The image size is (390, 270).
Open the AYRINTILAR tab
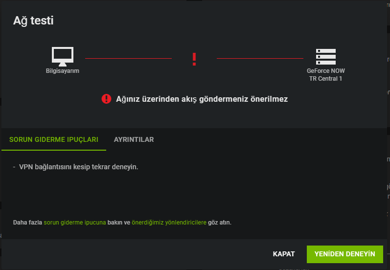tap(134, 139)
